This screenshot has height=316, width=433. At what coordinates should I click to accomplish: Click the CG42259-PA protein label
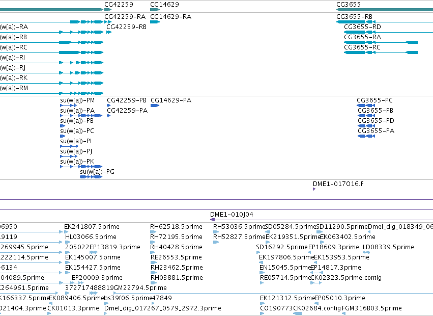[x=127, y=111]
